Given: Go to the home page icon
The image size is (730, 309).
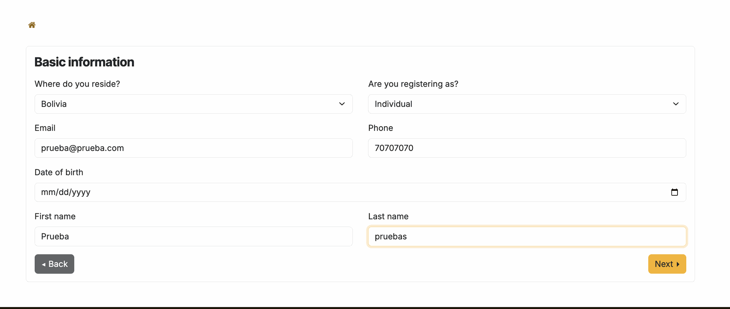Looking at the screenshot, I should 32,25.
